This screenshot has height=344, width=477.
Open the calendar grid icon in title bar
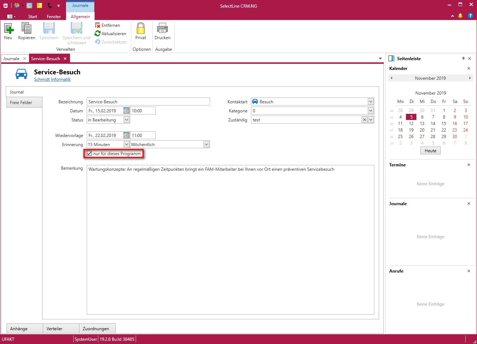click(30, 5)
